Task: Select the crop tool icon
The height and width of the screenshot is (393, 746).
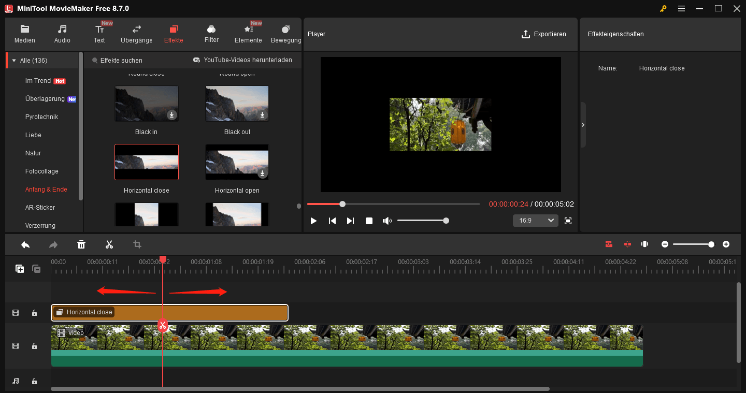Action: click(x=137, y=244)
